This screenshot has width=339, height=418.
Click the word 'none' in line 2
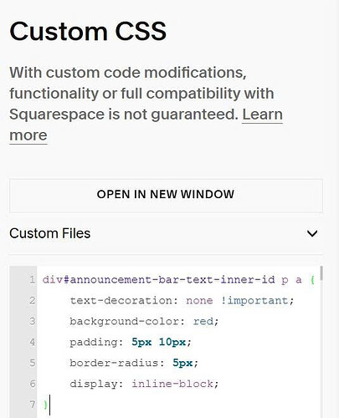(x=199, y=301)
